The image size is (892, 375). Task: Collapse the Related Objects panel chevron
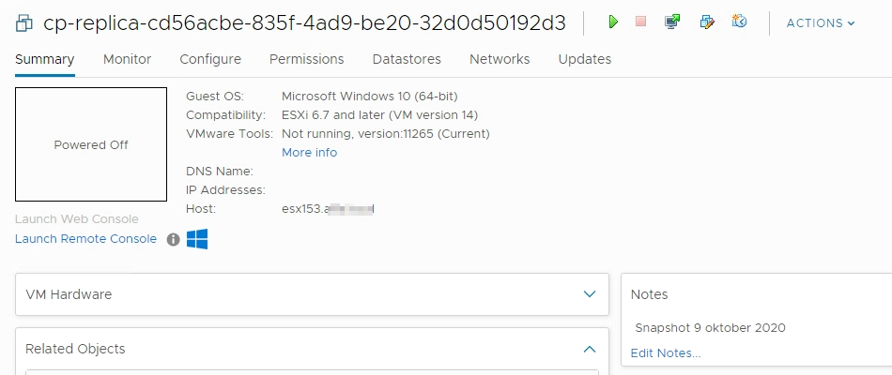pos(590,349)
